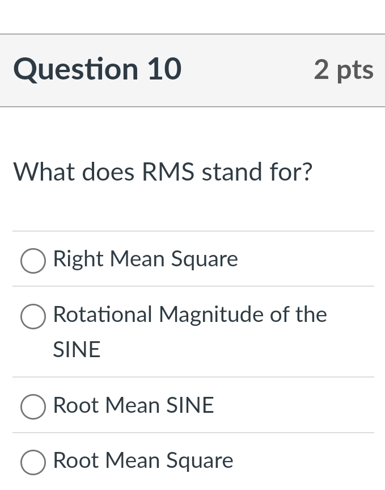Click the Root Mean SINE answer text

(x=133, y=405)
